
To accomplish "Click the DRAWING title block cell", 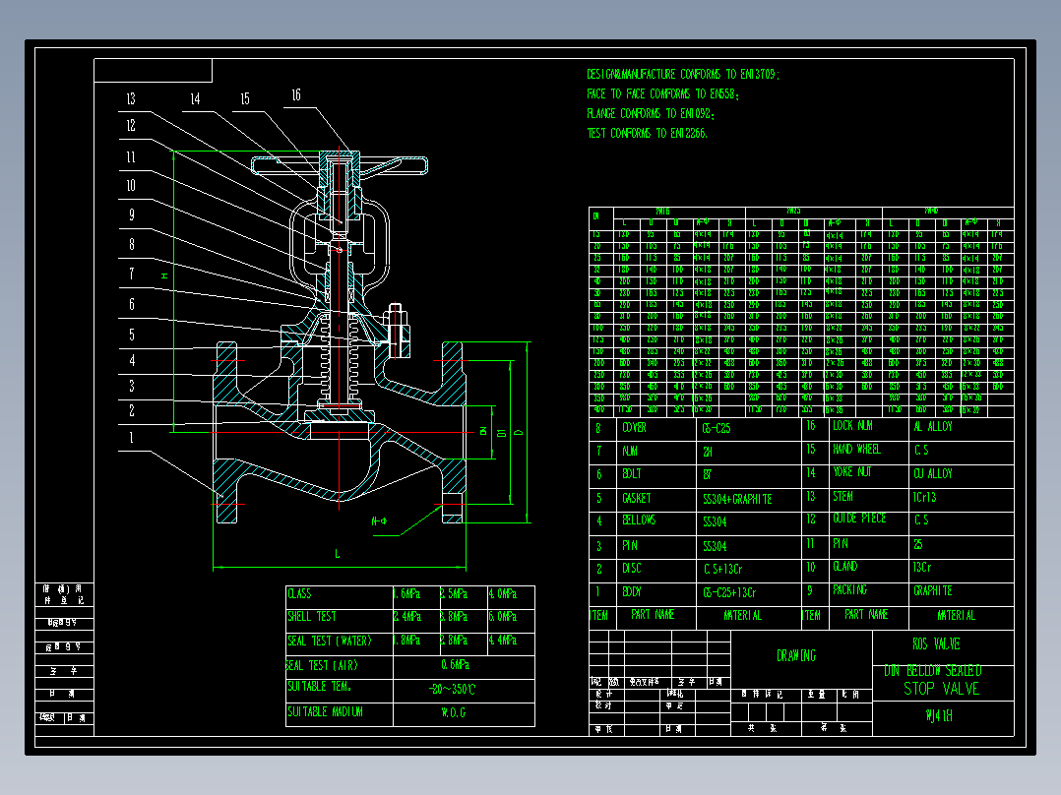I will (x=796, y=655).
